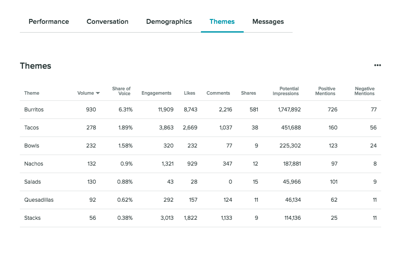The height and width of the screenshot is (255, 412).
Task: Switch to the Performance tab
Action: tap(49, 22)
